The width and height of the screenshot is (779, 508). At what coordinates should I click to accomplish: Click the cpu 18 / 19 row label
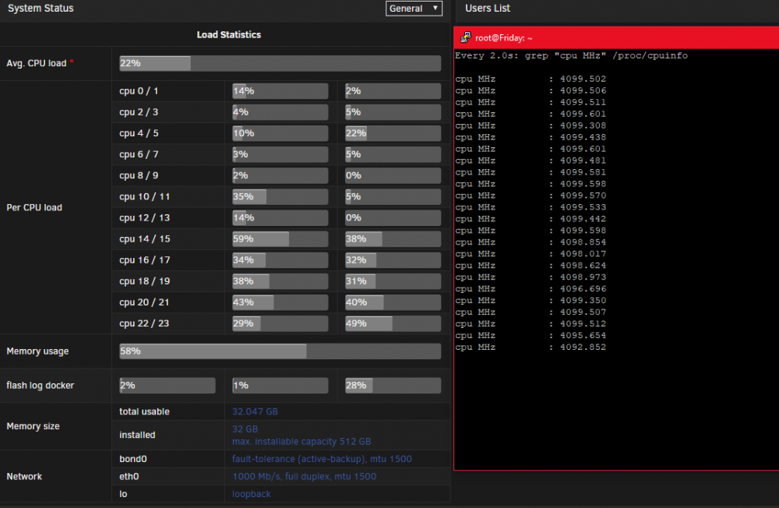(145, 281)
